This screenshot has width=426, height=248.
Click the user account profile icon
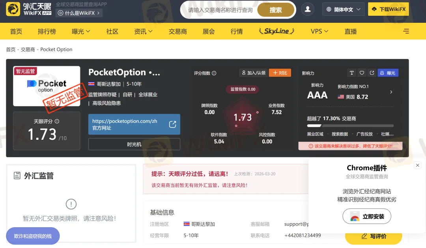pyautogui.click(x=308, y=9)
